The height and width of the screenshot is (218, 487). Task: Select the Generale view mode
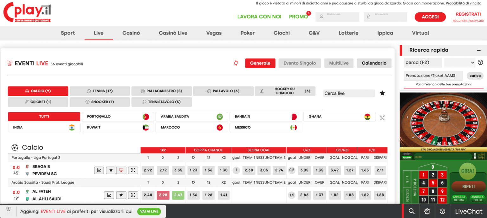(x=260, y=63)
